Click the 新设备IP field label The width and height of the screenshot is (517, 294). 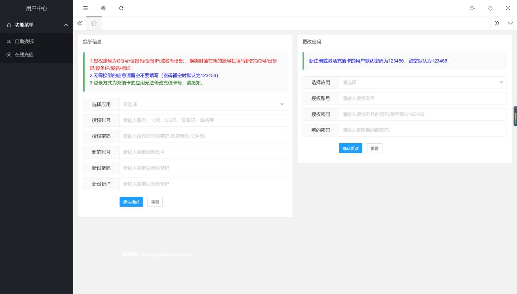101,184
